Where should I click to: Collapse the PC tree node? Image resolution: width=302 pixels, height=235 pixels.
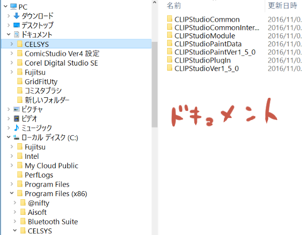pyautogui.click(x=6, y=7)
